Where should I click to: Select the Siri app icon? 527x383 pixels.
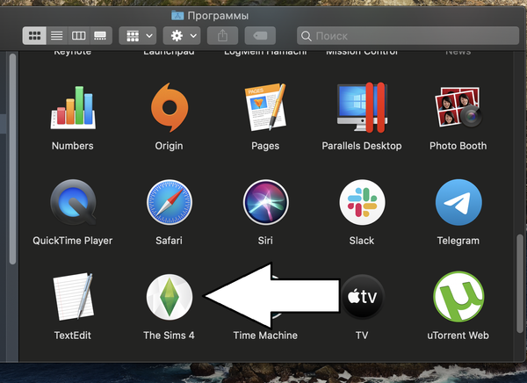pos(265,204)
